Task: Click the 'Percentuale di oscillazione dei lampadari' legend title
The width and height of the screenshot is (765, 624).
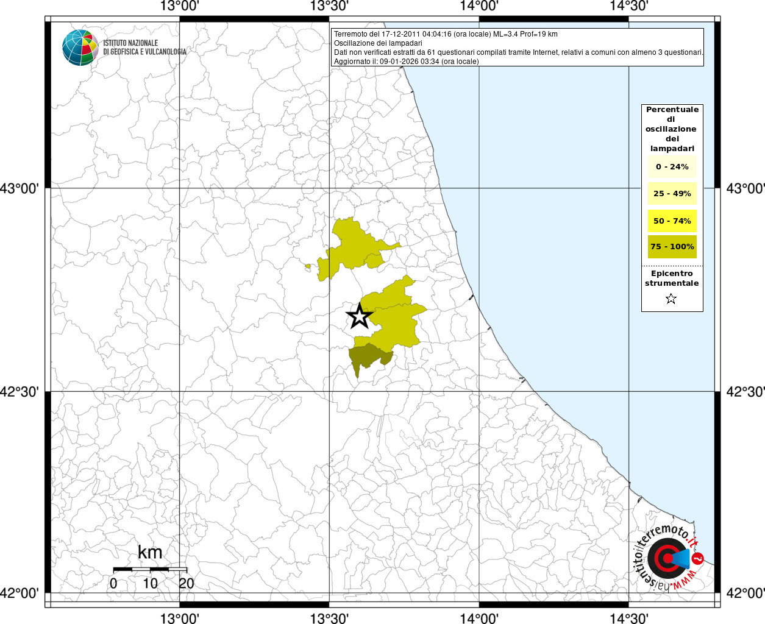Action: 672,129
